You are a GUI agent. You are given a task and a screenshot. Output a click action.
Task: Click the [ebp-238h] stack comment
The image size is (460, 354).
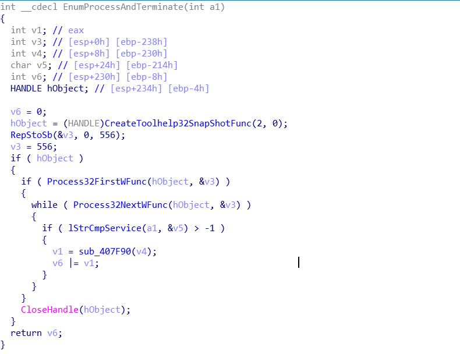[141, 42]
